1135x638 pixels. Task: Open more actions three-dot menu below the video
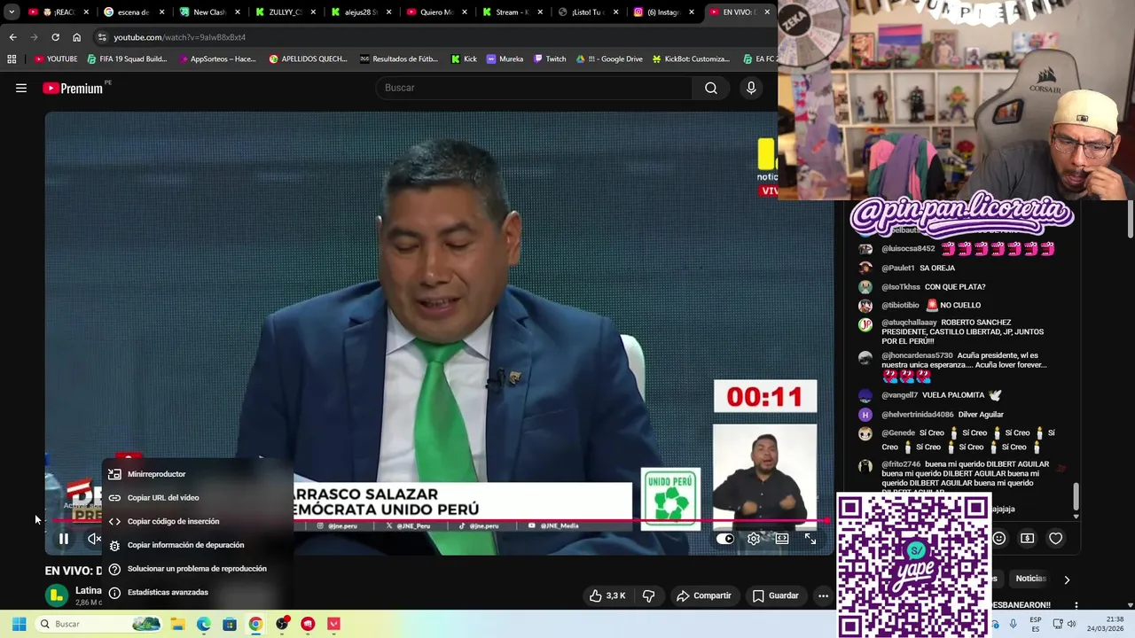tap(823, 595)
